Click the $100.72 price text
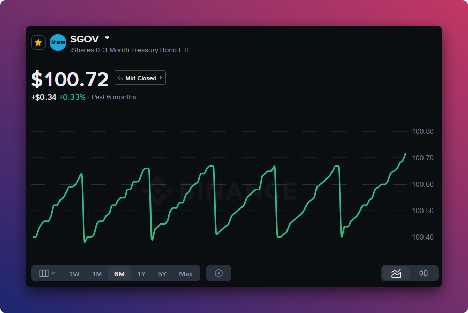This screenshot has width=468, height=313. [70, 80]
